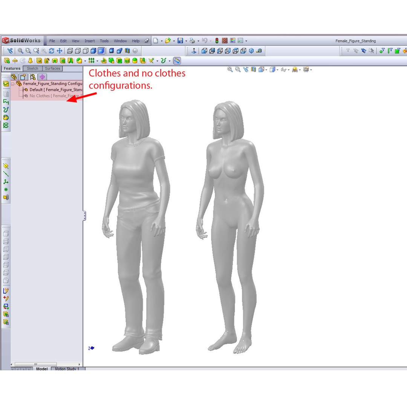Viewport: 407px width, 407px height.
Task: Click the Linear Pattern icon
Action: [91, 61]
